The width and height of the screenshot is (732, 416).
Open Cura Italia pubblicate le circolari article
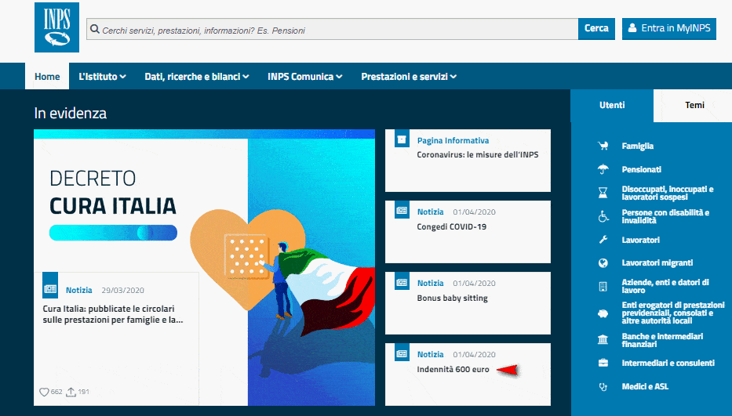pos(112,314)
